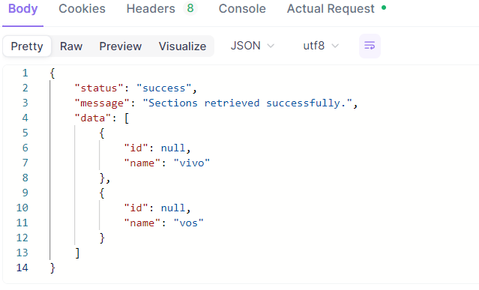479x290 pixels.
Task: Click line number 5 in the gutter
Action: coord(25,133)
